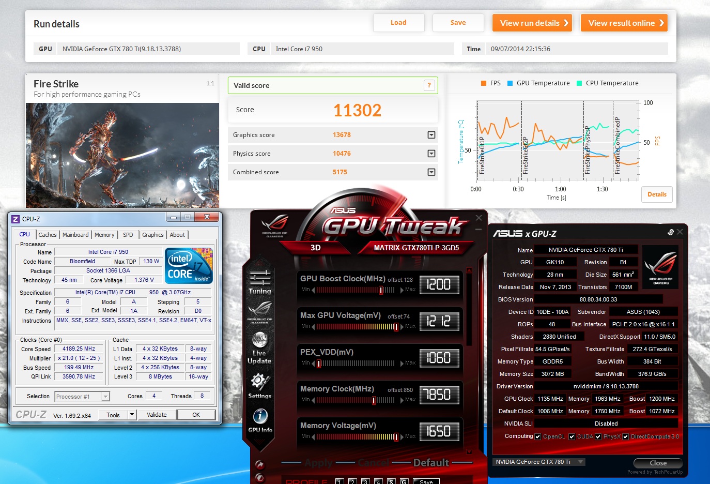Screen dimensions: 710x484
Task: Open the Processor #1 selection dropdown
Action: coord(105,397)
